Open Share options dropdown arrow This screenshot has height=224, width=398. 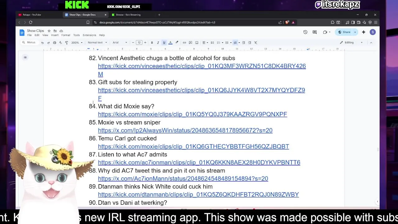pyautogui.click(x=355, y=32)
